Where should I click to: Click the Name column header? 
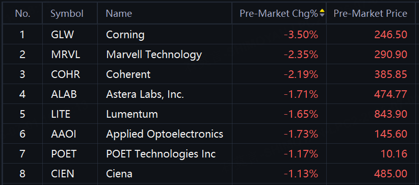point(119,13)
